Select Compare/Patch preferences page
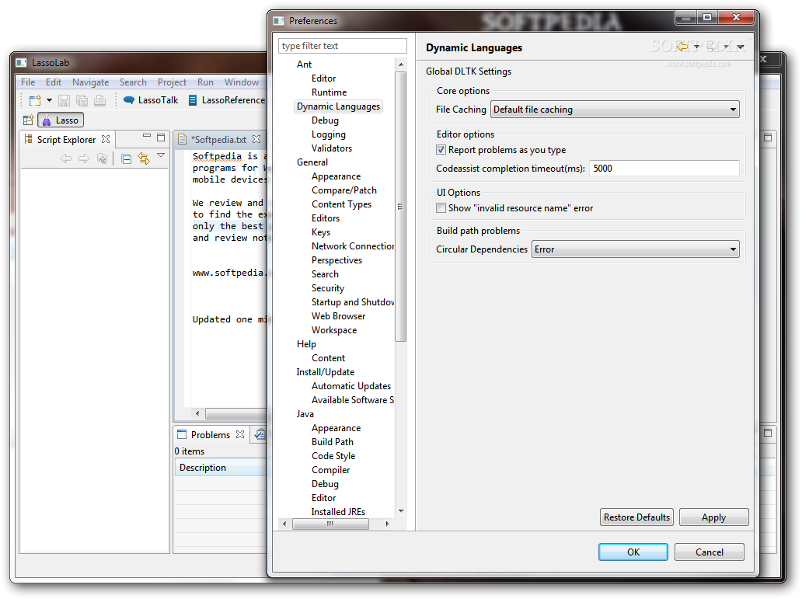802x599 pixels. tap(343, 190)
